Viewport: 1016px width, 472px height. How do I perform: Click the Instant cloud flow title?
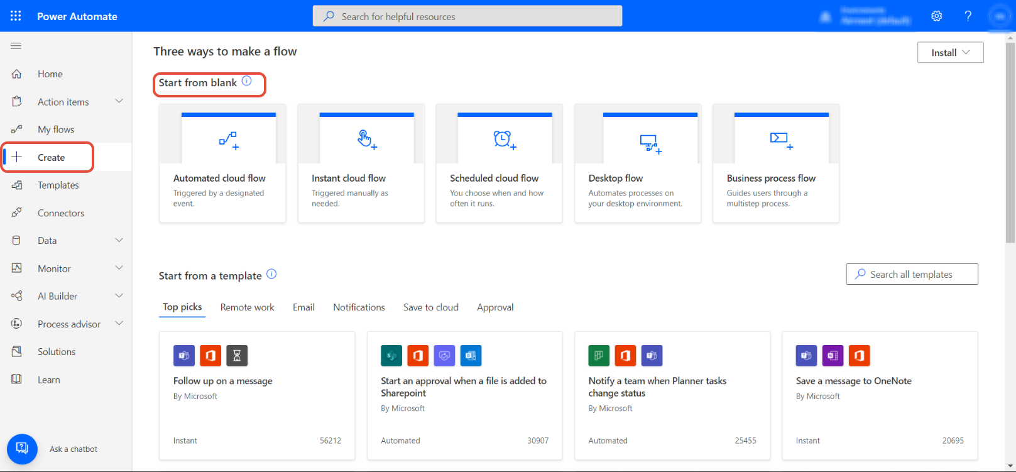click(x=349, y=178)
